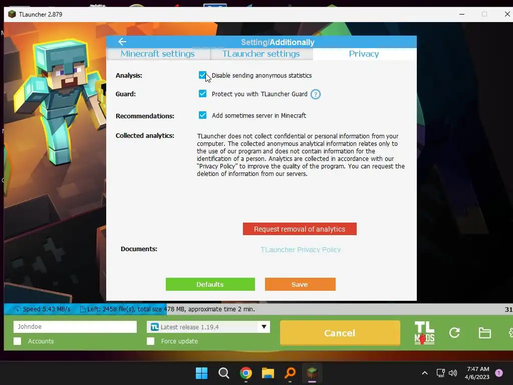Toggle Add sometimes server in Minecraft
Image resolution: width=513 pixels, height=385 pixels.
tap(202, 115)
